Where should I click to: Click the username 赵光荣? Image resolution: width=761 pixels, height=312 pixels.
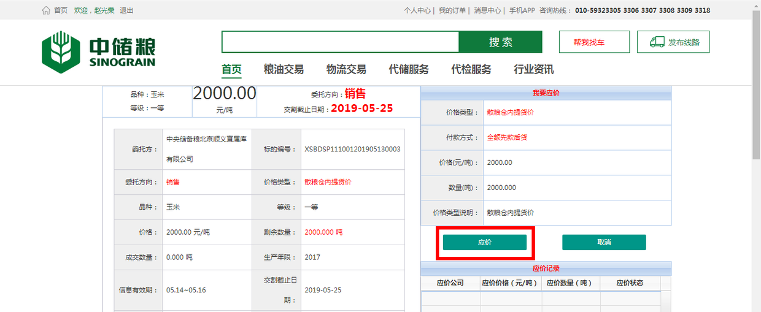(105, 10)
